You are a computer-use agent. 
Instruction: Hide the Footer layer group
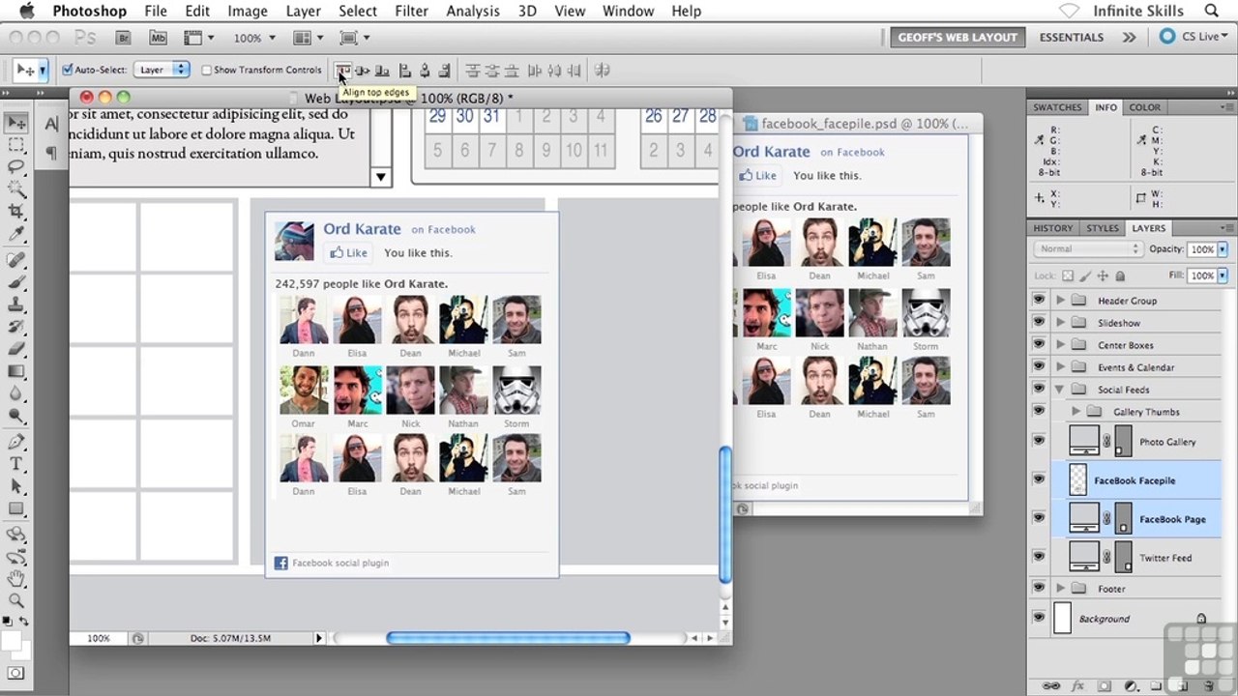coord(1039,588)
